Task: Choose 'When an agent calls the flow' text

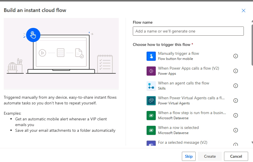Action: point(184,83)
